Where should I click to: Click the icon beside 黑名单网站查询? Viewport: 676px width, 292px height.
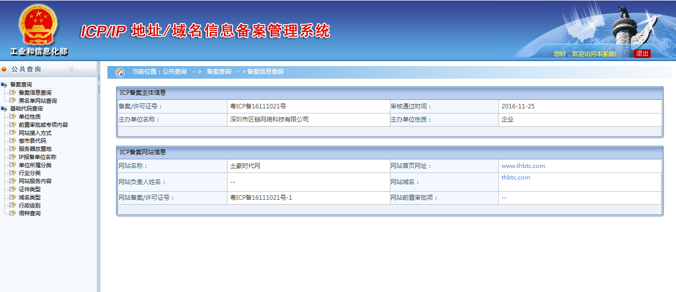14,101
